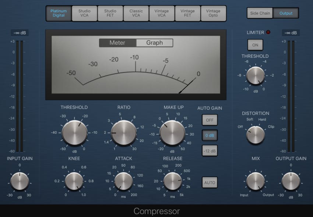Viewport: 313px width, 217px height.
Task: Click the Distortion mode knob
Action: pyautogui.click(x=255, y=135)
